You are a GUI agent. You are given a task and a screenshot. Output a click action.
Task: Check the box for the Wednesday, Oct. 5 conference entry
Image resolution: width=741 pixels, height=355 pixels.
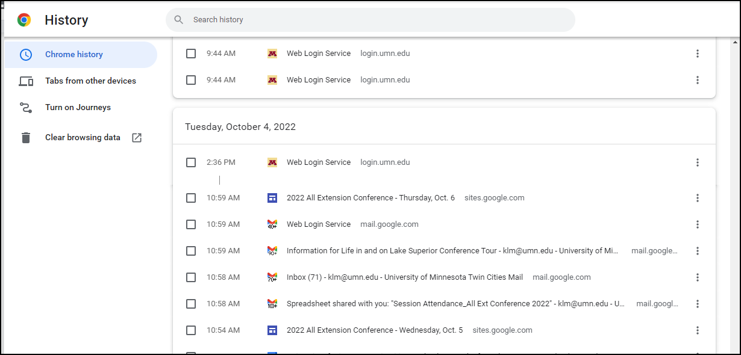(x=191, y=330)
